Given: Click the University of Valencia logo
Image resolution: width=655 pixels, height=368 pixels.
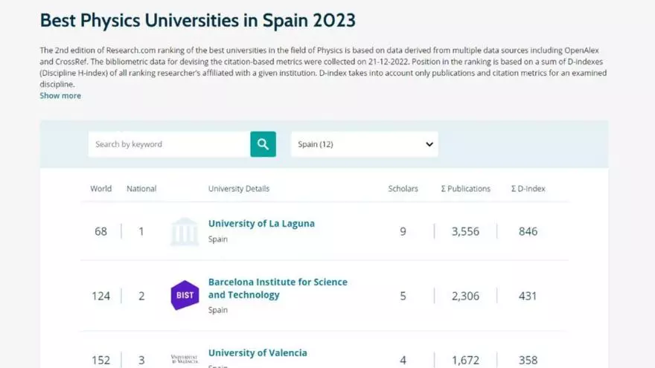Looking at the screenshot, I should point(185,360).
